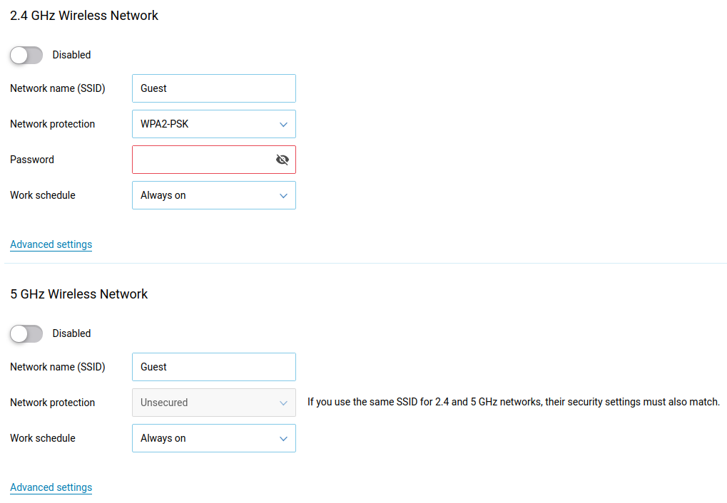
Task: Click the Password label
Action: [x=32, y=160]
